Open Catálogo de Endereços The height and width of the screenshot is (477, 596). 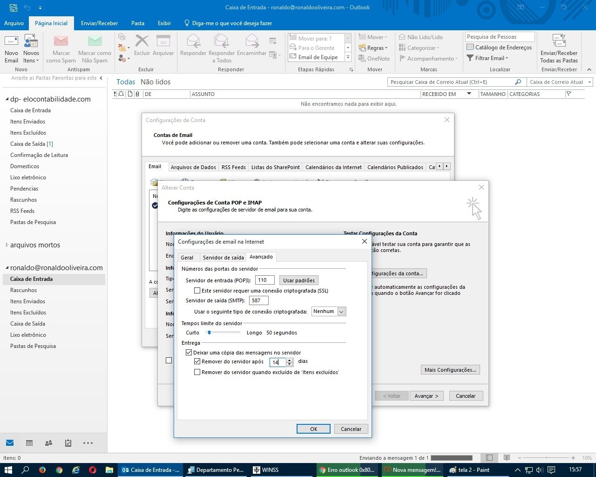tap(499, 47)
